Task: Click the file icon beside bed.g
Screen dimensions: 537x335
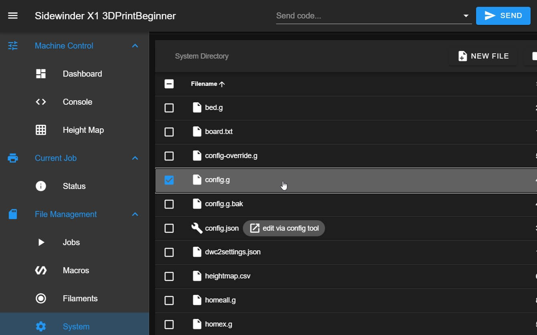Action: click(x=197, y=108)
